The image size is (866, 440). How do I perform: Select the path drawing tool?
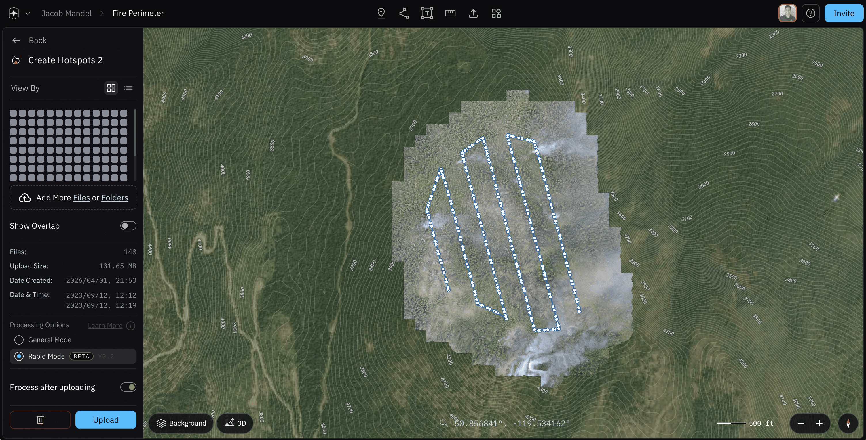(x=404, y=13)
